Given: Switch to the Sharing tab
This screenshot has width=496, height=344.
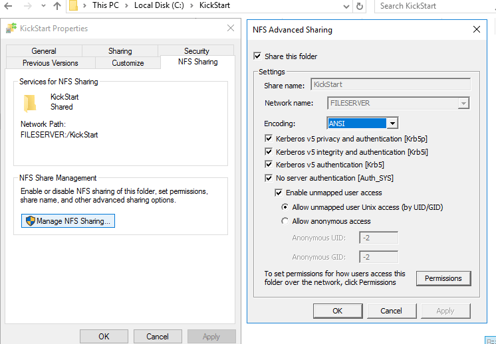Looking at the screenshot, I should (x=120, y=51).
